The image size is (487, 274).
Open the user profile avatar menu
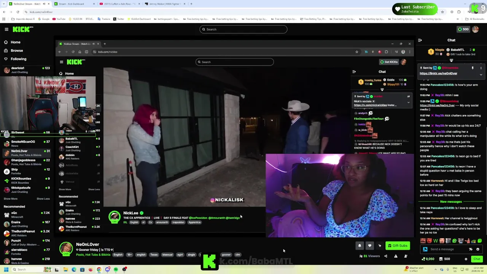[x=475, y=29]
